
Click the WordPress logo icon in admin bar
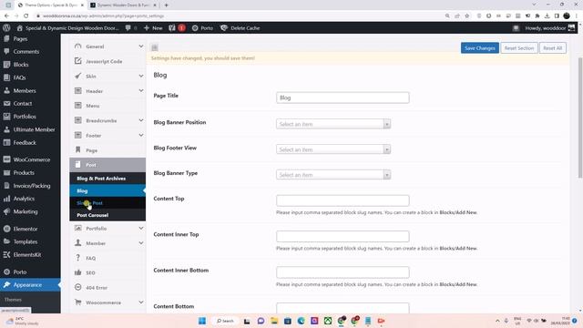tap(6, 28)
